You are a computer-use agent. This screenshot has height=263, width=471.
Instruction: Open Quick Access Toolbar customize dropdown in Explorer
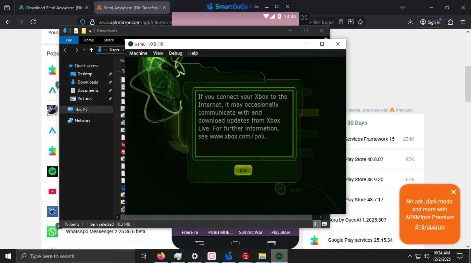[x=90, y=31]
